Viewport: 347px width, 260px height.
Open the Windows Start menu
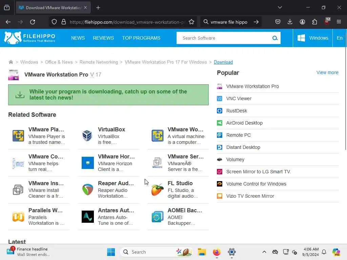[x=111, y=252]
